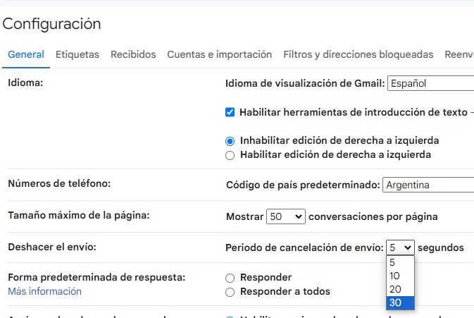Switch to the Etiquetas tab
Viewport: 474px width, 318px height.
(x=77, y=54)
